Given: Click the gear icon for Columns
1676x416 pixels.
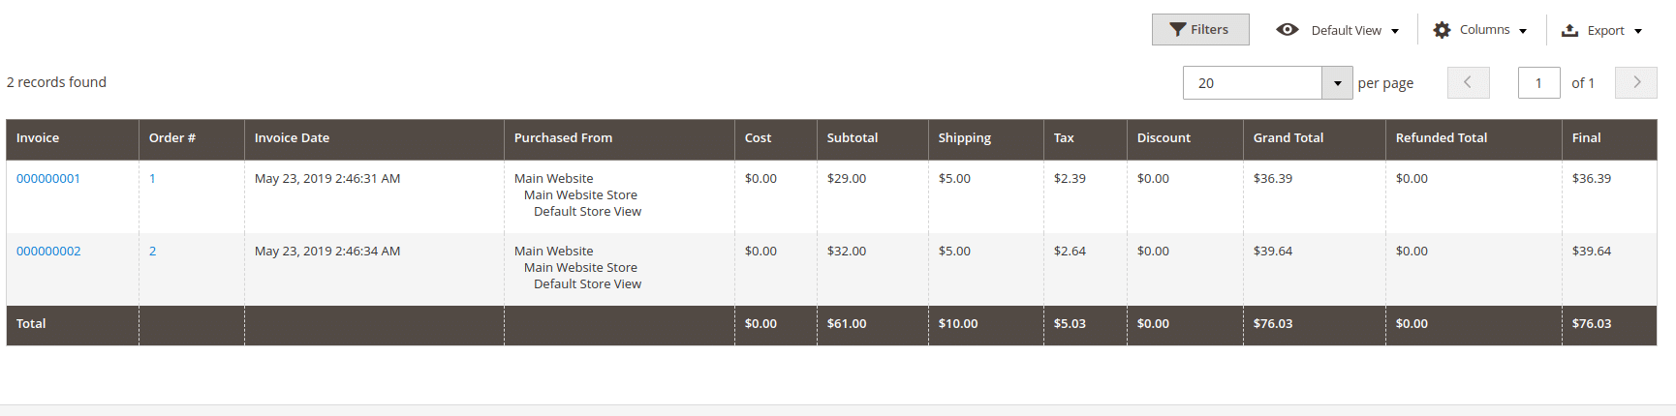Looking at the screenshot, I should pyautogui.click(x=1442, y=30).
